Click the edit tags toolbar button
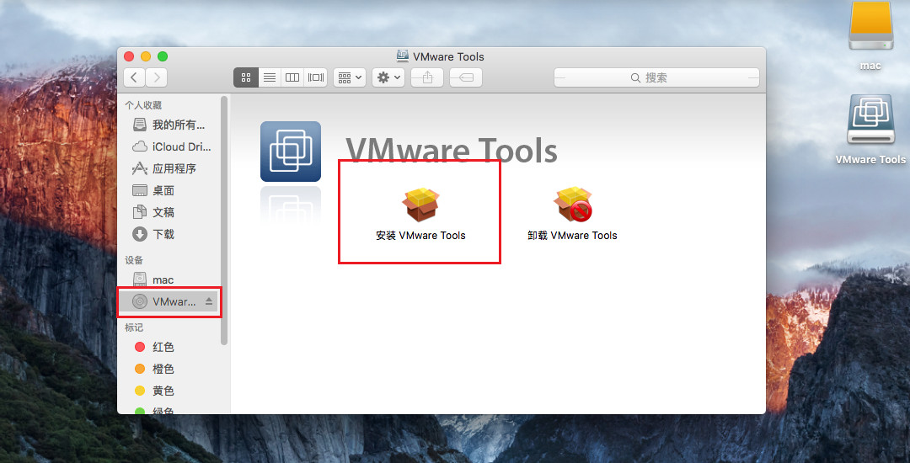 tap(466, 77)
